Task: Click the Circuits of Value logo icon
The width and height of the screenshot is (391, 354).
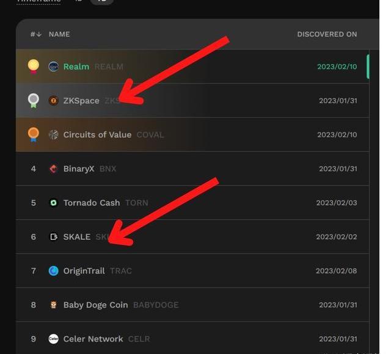Action: point(53,135)
